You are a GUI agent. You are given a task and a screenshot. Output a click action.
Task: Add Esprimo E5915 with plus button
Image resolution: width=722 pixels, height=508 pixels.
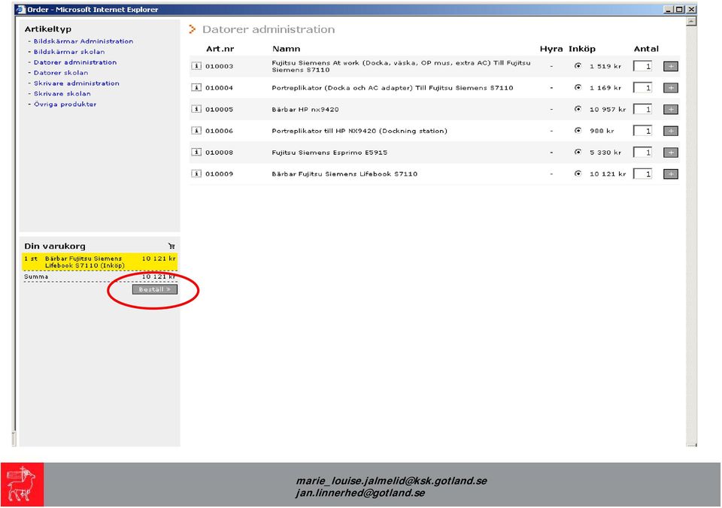(x=670, y=153)
